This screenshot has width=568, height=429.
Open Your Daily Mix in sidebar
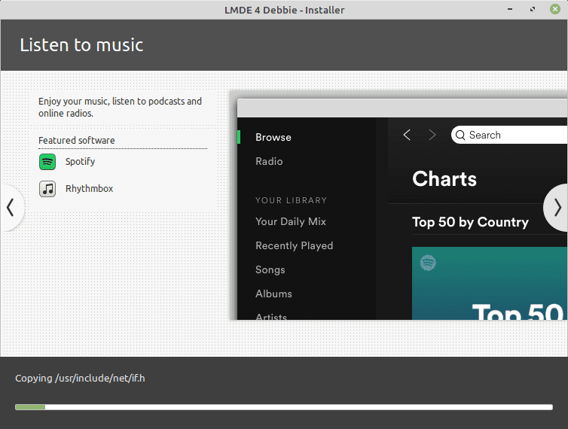point(291,221)
